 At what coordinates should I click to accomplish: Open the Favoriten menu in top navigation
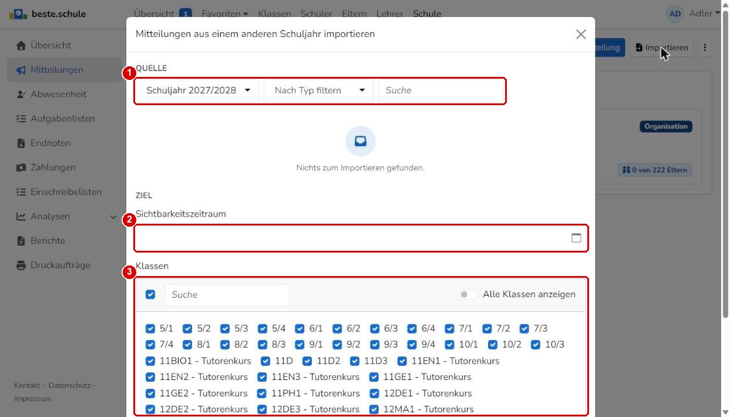click(x=224, y=14)
